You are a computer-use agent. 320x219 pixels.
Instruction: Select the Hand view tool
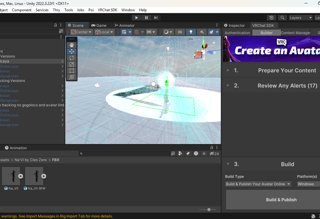point(72,45)
